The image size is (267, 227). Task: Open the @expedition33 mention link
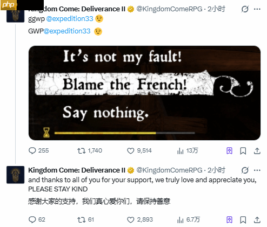70,19
